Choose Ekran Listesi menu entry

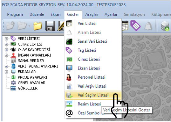[x=93, y=68]
